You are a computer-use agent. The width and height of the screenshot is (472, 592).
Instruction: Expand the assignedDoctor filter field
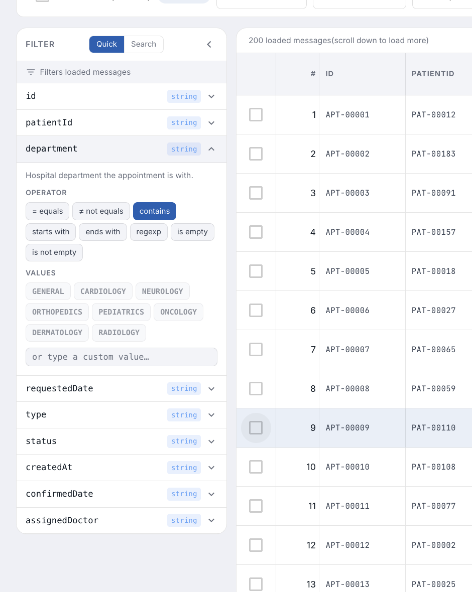tap(122, 520)
